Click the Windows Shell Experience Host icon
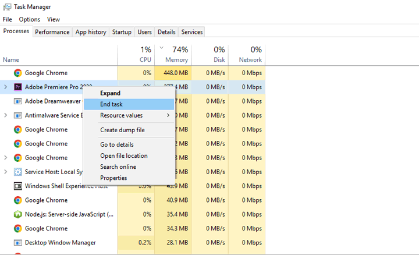Image resolution: width=419 pixels, height=255 pixels. click(17, 186)
